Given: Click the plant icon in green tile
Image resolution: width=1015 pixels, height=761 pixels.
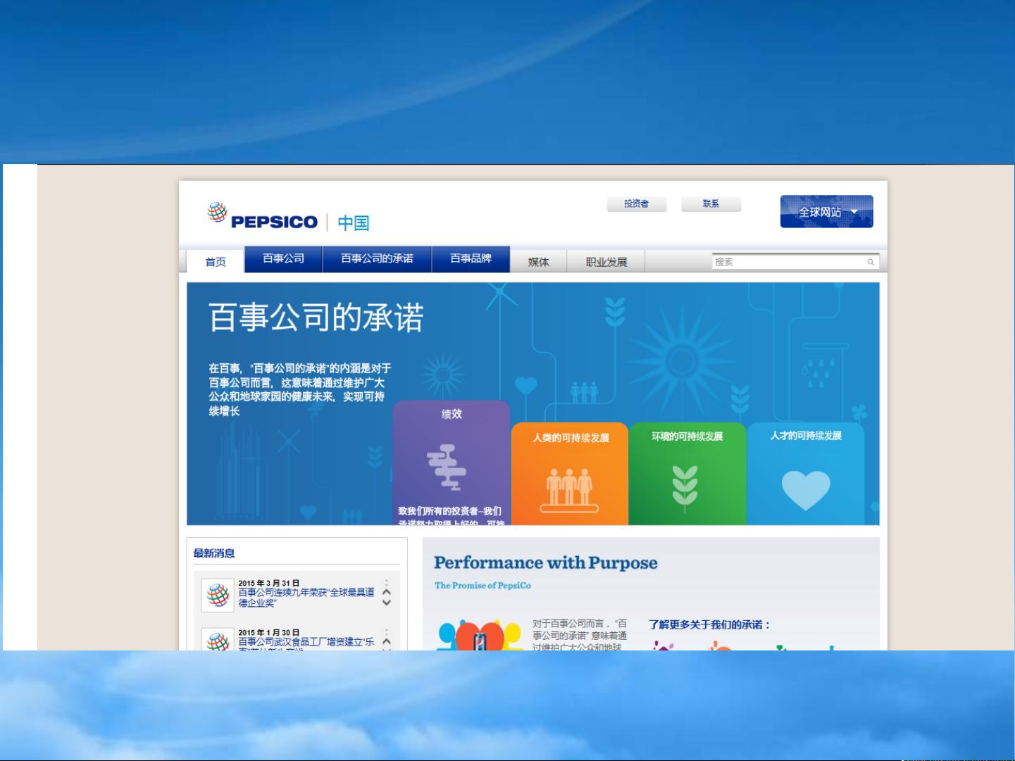Looking at the screenshot, I should pyautogui.click(x=685, y=487).
